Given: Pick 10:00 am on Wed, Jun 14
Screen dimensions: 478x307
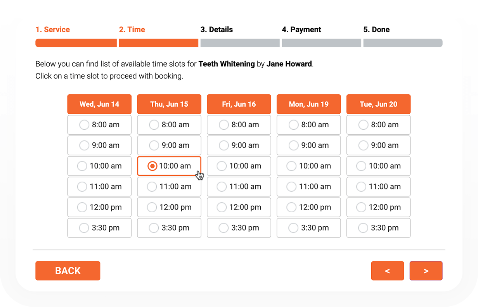Looking at the screenshot, I should point(99,166).
